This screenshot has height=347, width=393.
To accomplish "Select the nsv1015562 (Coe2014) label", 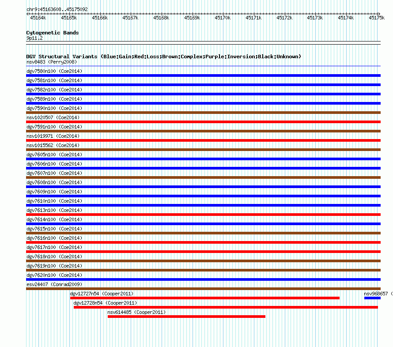I will coord(53,145).
